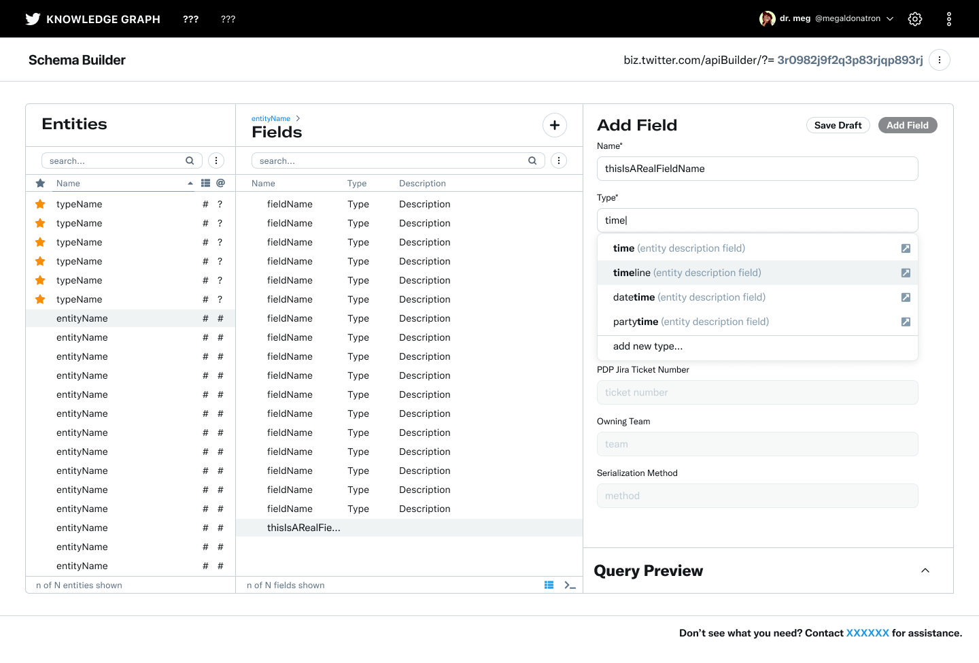Choose add new type... option
The image size is (979, 663).
tap(757, 347)
